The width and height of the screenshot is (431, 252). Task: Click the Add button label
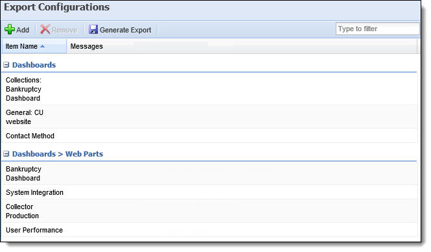click(x=23, y=30)
